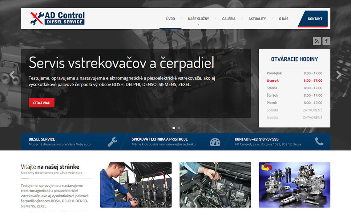Screen dimensions: 351x212
Task: Expand the Naše služby dropdown arrow
Action: coord(199,24)
